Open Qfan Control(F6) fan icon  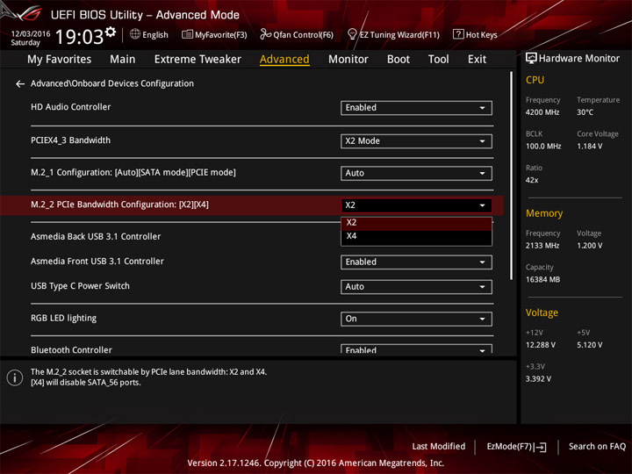point(265,34)
